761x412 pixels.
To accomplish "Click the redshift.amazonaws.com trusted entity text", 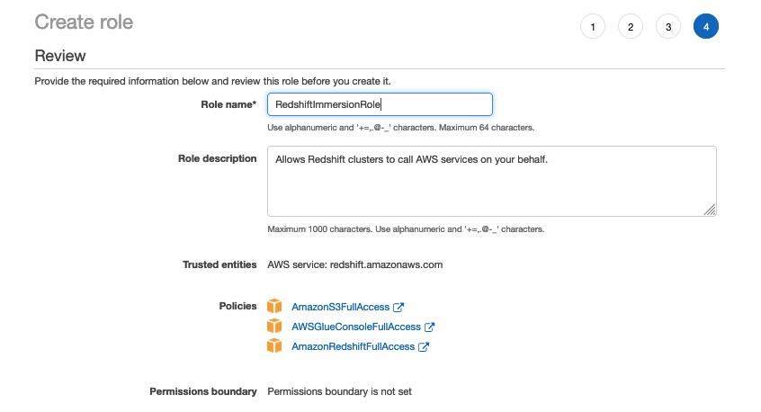I will point(386,264).
